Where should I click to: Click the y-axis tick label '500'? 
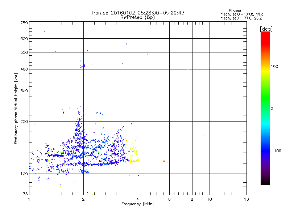click(x=24, y=52)
